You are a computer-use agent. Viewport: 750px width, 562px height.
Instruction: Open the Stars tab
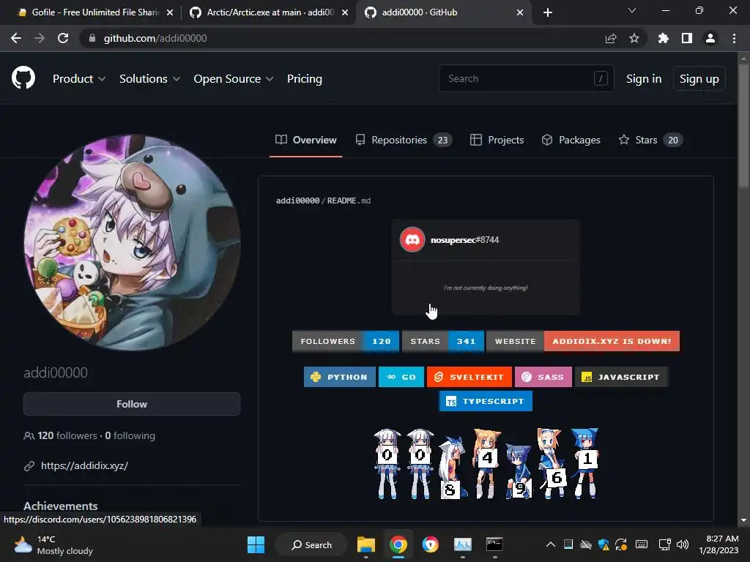click(x=650, y=140)
